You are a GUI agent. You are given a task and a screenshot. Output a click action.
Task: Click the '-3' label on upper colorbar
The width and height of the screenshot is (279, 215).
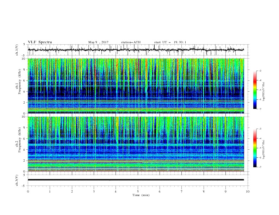(260, 71)
